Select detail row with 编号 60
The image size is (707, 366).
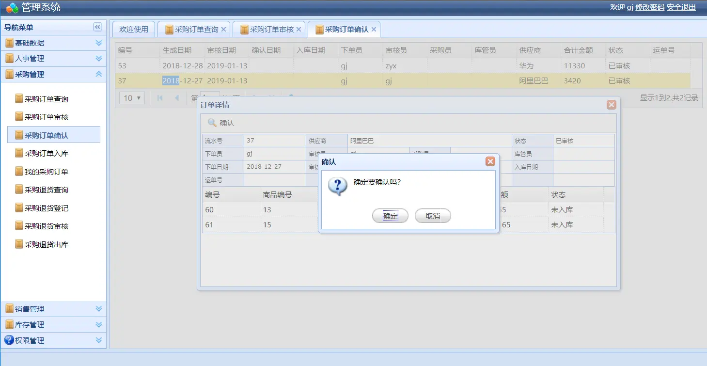point(403,210)
